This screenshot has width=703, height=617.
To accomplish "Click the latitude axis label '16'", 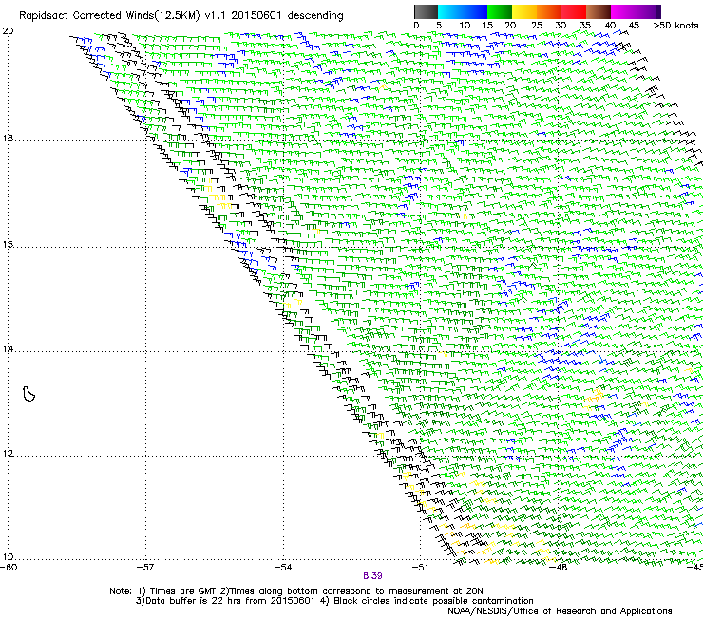I will (8, 245).
